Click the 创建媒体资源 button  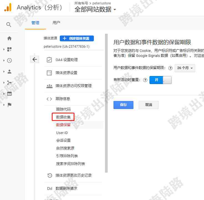77,38
